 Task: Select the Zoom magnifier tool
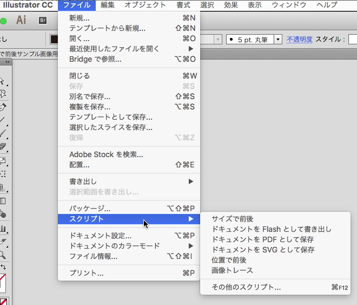click(x=3, y=255)
